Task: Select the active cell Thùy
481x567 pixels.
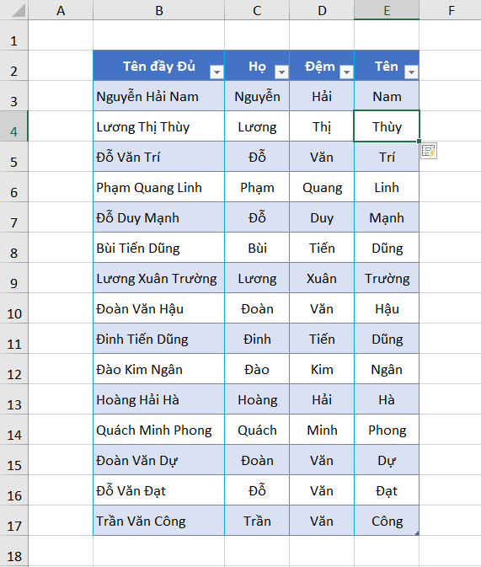Action: click(387, 126)
